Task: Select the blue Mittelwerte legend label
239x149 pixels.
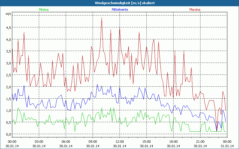Action: (119, 10)
